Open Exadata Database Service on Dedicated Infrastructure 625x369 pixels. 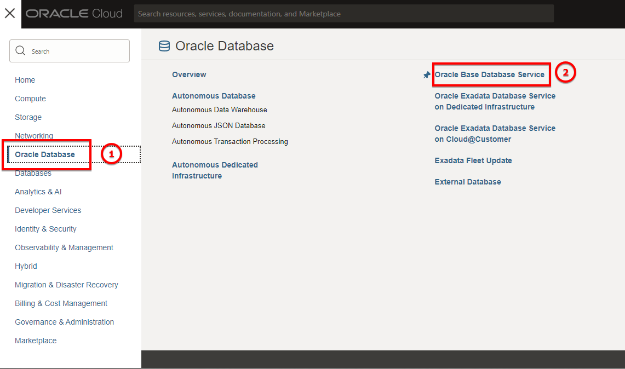495,102
